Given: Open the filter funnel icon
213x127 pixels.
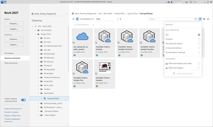Looking at the screenshot, I should 200,19.
